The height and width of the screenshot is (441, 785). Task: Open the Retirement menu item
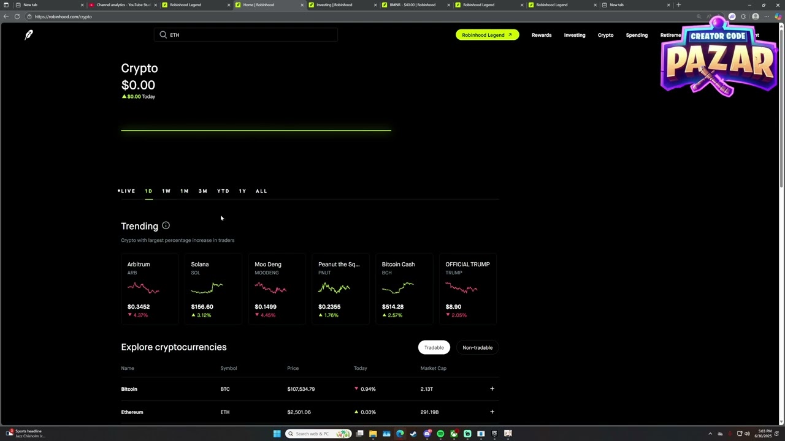pos(670,35)
